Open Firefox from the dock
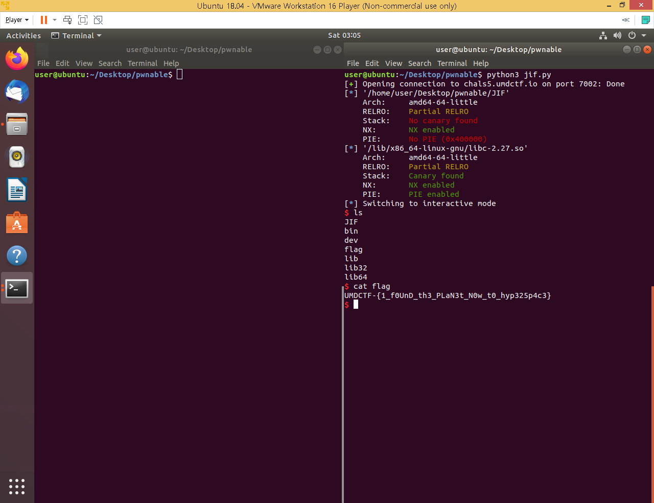 pyautogui.click(x=17, y=59)
